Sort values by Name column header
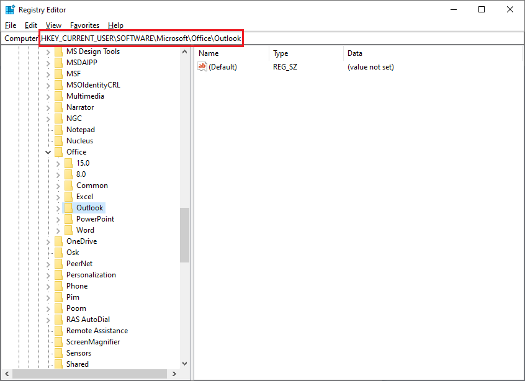525x381 pixels. point(231,53)
